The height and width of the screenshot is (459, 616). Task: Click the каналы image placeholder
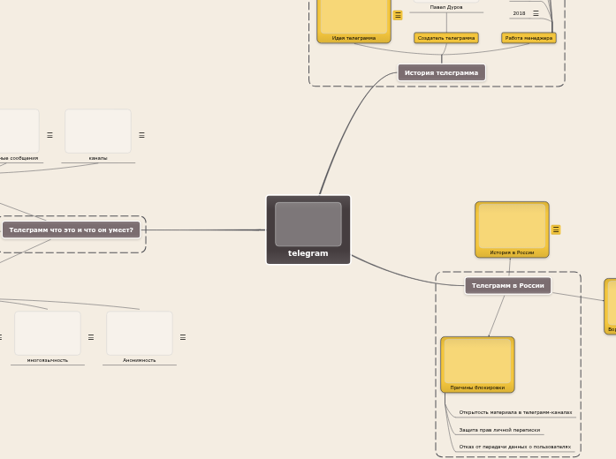(98, 132)
